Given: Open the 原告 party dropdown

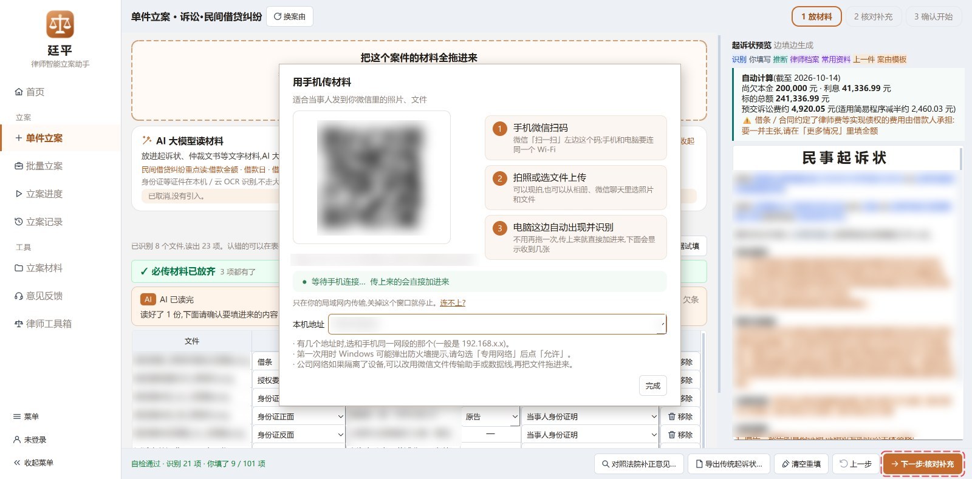Looking at the screenshot, I should 490,416.
